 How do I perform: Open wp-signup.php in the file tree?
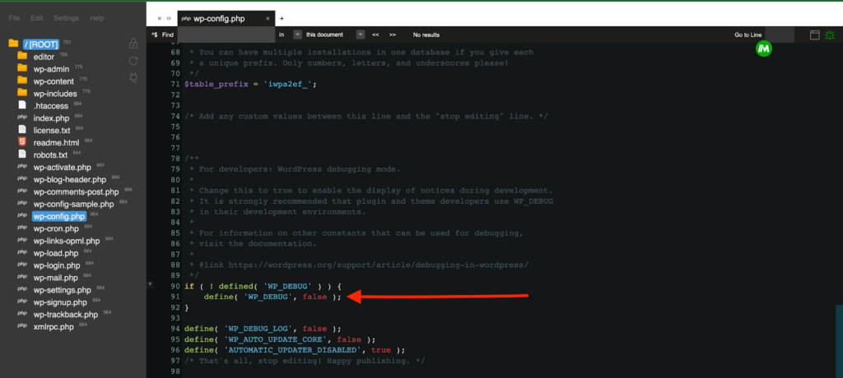point(59,302)
